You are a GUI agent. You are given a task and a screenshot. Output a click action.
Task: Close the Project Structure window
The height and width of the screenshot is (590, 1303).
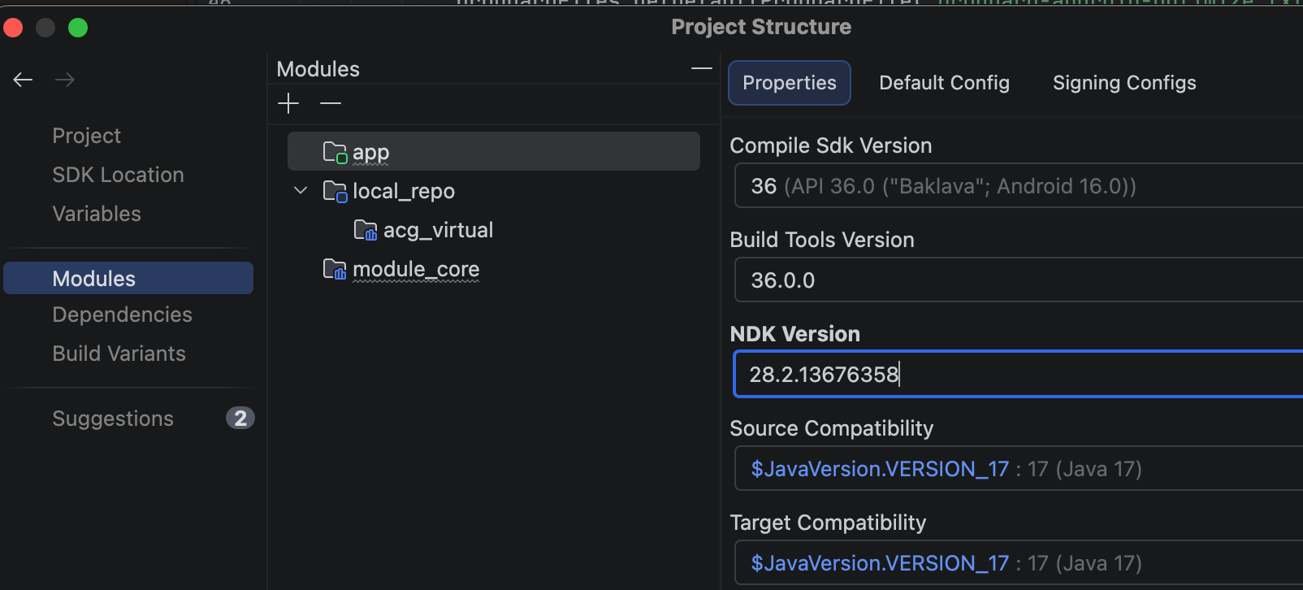click(x=13, y=28)
